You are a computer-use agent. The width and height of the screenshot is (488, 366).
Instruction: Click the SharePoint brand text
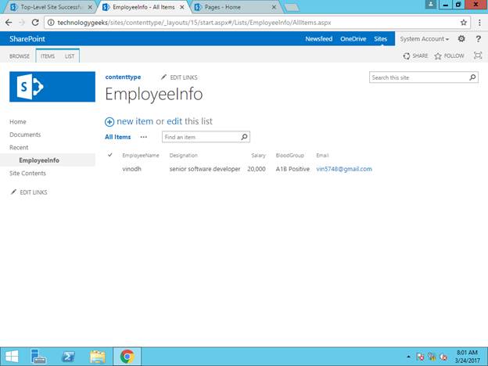tap(27, 39)
